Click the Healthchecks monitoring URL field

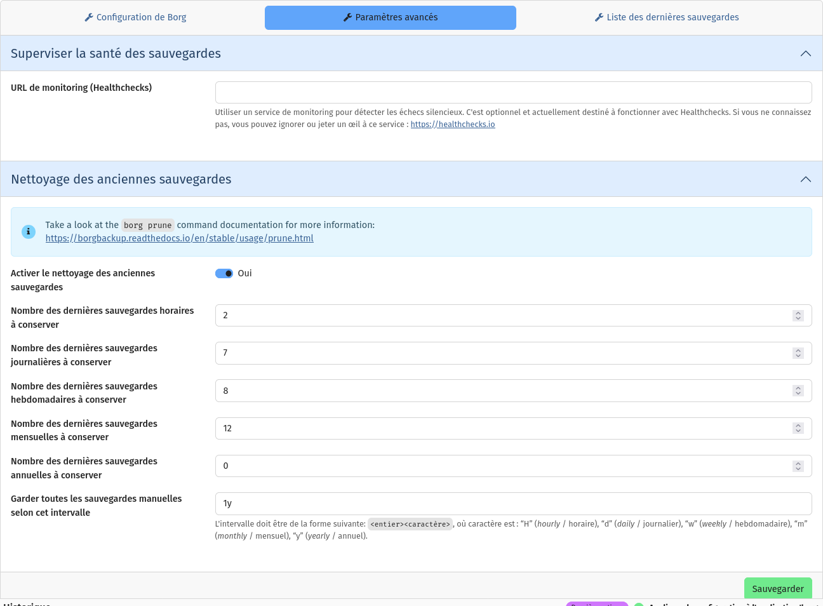[x=513, y=92]
